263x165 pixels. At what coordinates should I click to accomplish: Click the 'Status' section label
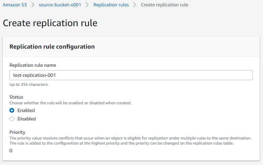16,97
